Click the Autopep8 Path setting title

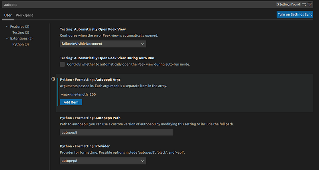[x=90, y=118]
